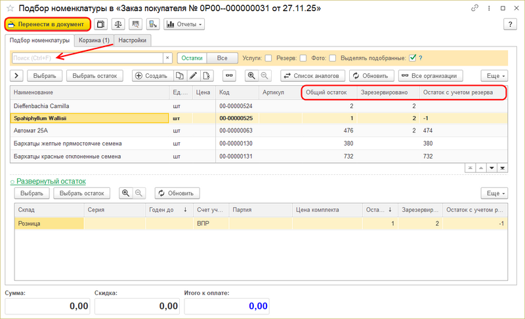Open the 'Отчеты' dropdown menu

[184, 24]
